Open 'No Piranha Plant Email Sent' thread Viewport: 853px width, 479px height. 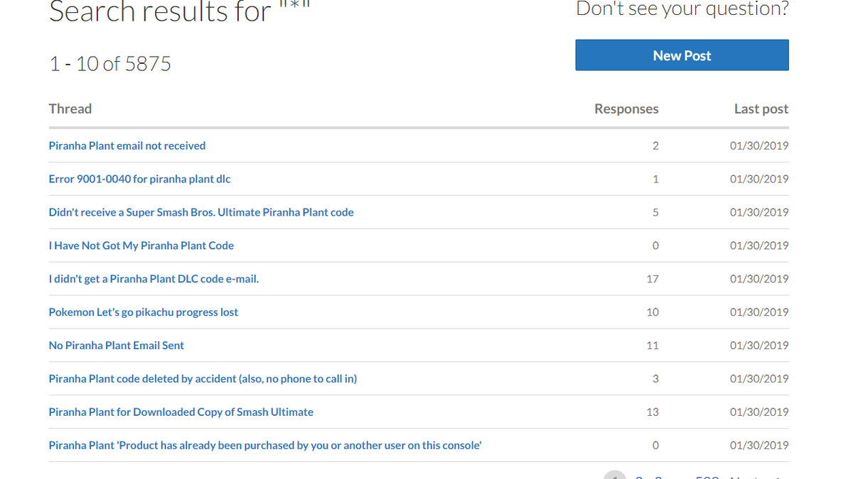tap(117, 346)
